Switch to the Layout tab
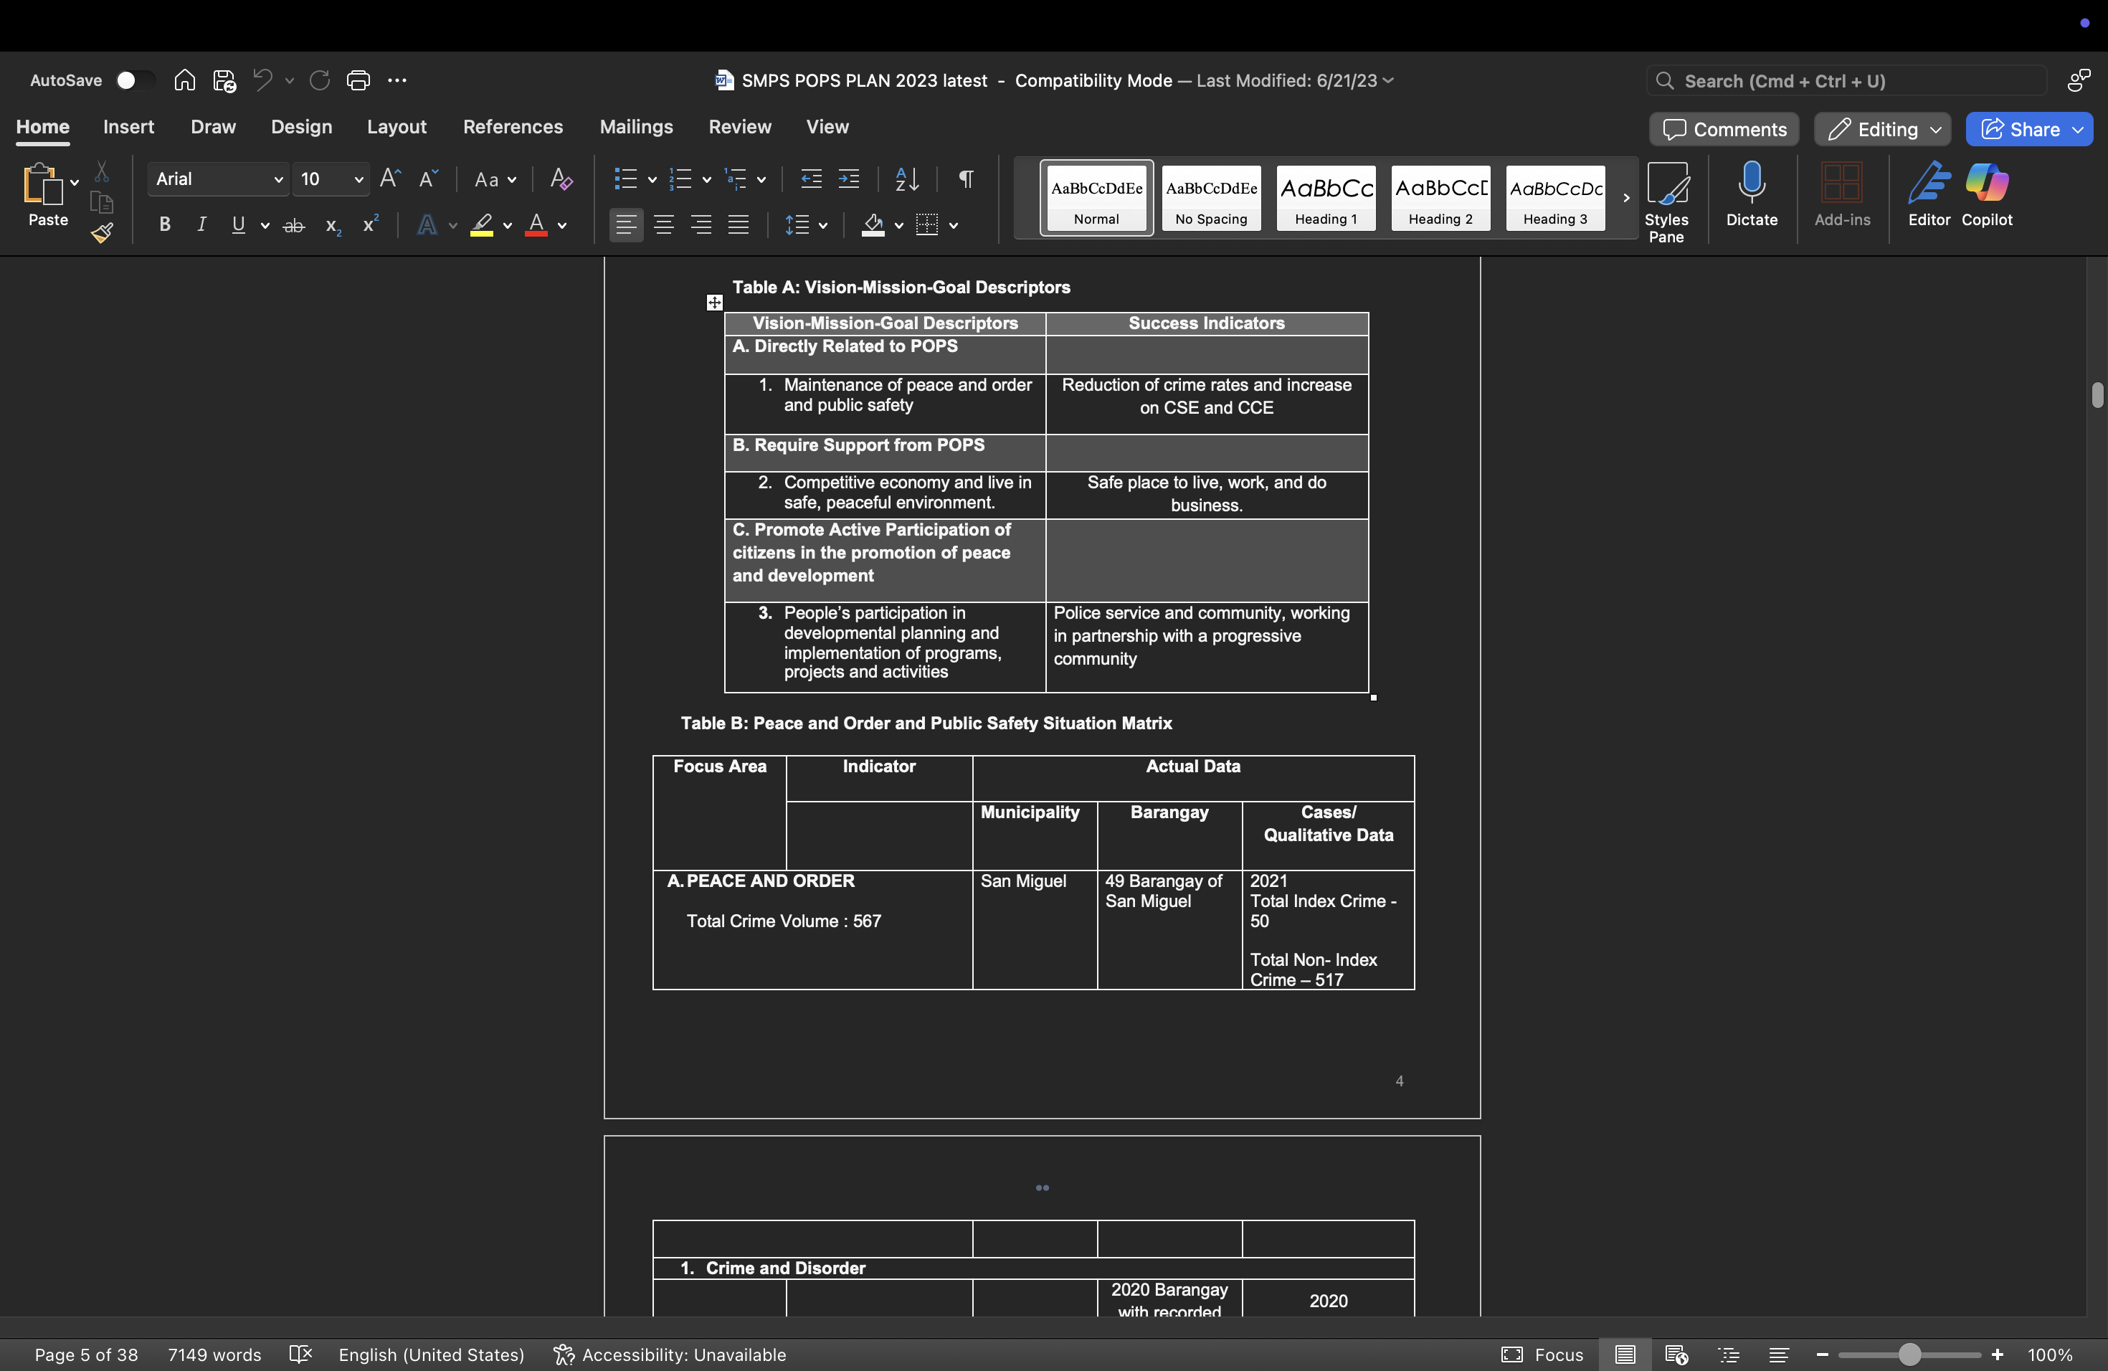 point(397,127)
